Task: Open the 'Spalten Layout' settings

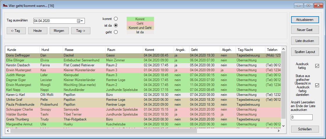Action: [305, 52]
